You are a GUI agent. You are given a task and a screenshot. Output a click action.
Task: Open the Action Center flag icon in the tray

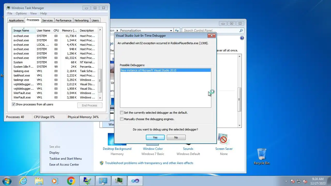point(292,181)
